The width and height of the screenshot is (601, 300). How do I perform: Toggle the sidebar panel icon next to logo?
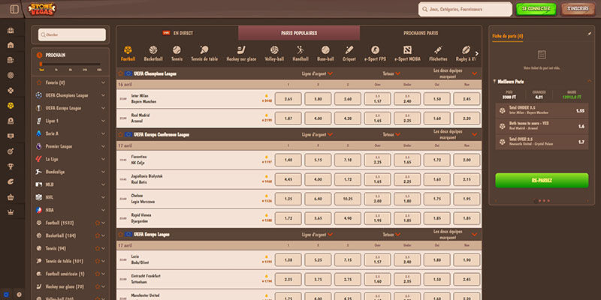(14, 9)
